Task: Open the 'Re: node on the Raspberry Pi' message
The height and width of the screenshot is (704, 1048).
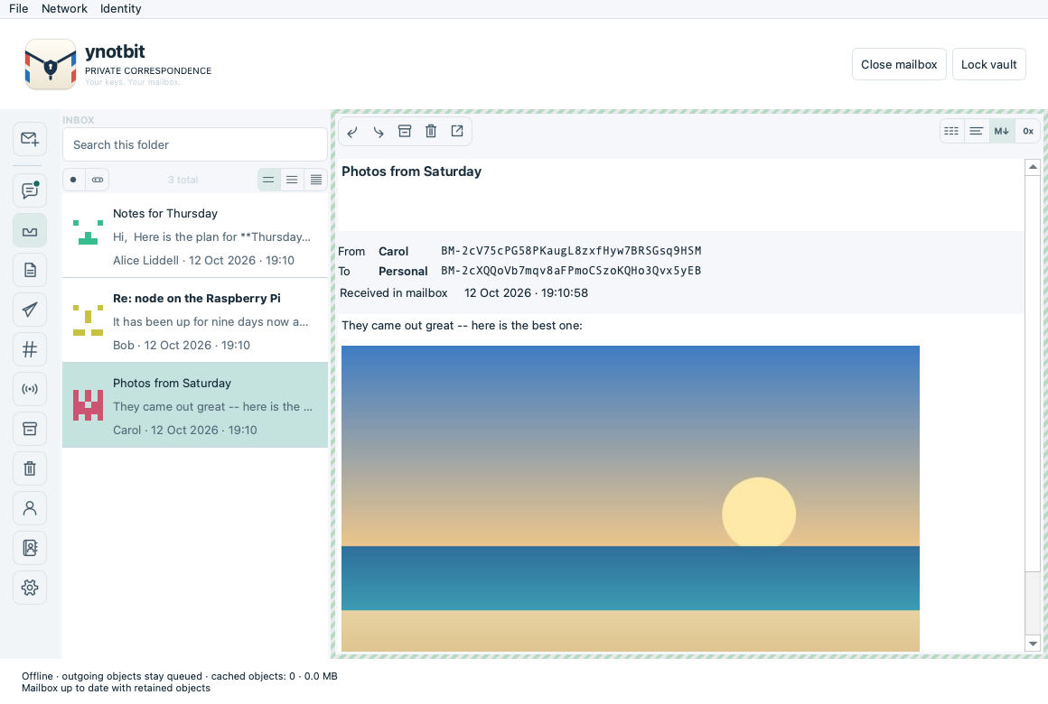Action: pyautogui.click(x=194, y=320)
